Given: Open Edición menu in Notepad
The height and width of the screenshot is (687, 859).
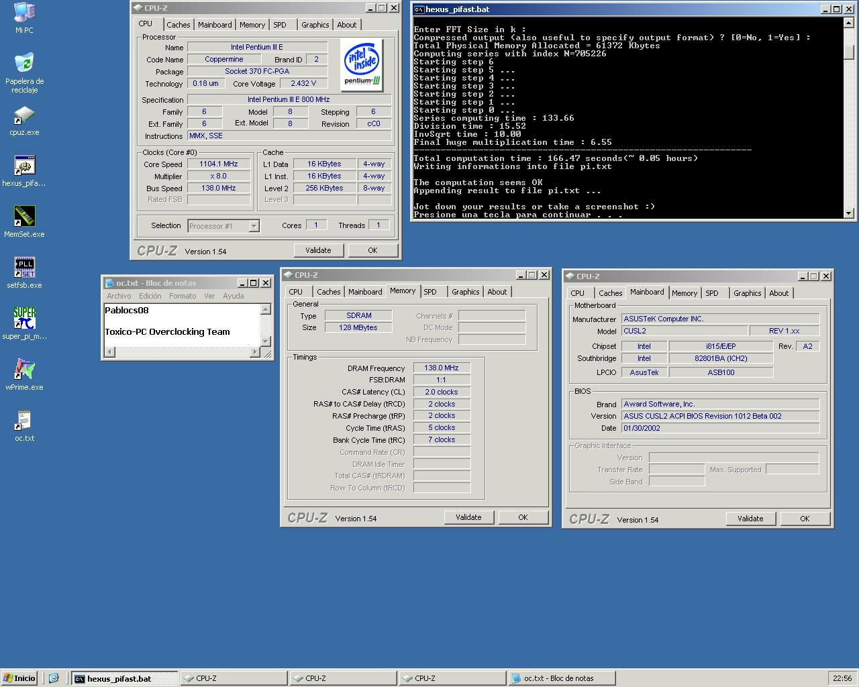Looking at the screenshot, I should 150,296.
